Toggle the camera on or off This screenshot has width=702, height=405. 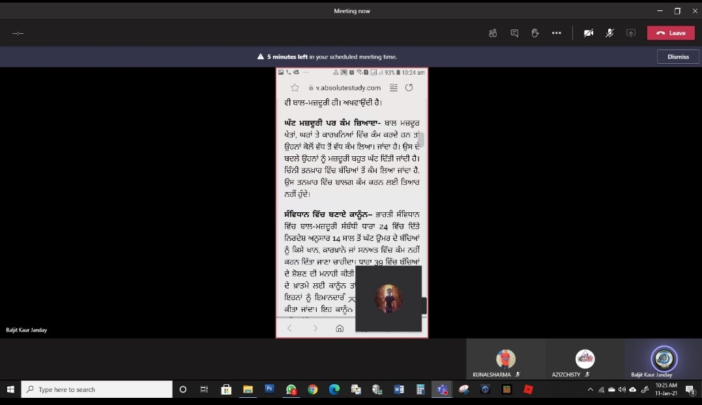tap(589, 33)
